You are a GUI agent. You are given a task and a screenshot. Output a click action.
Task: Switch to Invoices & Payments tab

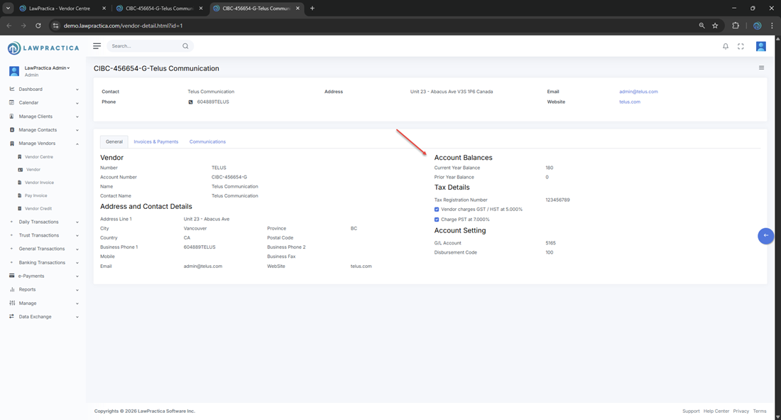coord(155,142)
